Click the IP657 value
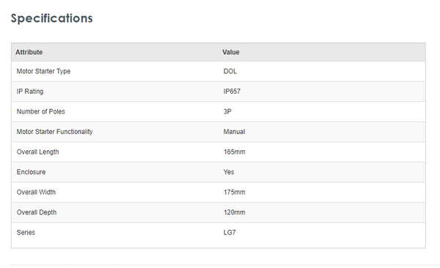 click(x=232, y=92)
